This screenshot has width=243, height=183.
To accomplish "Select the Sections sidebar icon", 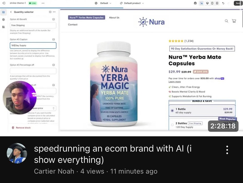I will pos(3,12).
